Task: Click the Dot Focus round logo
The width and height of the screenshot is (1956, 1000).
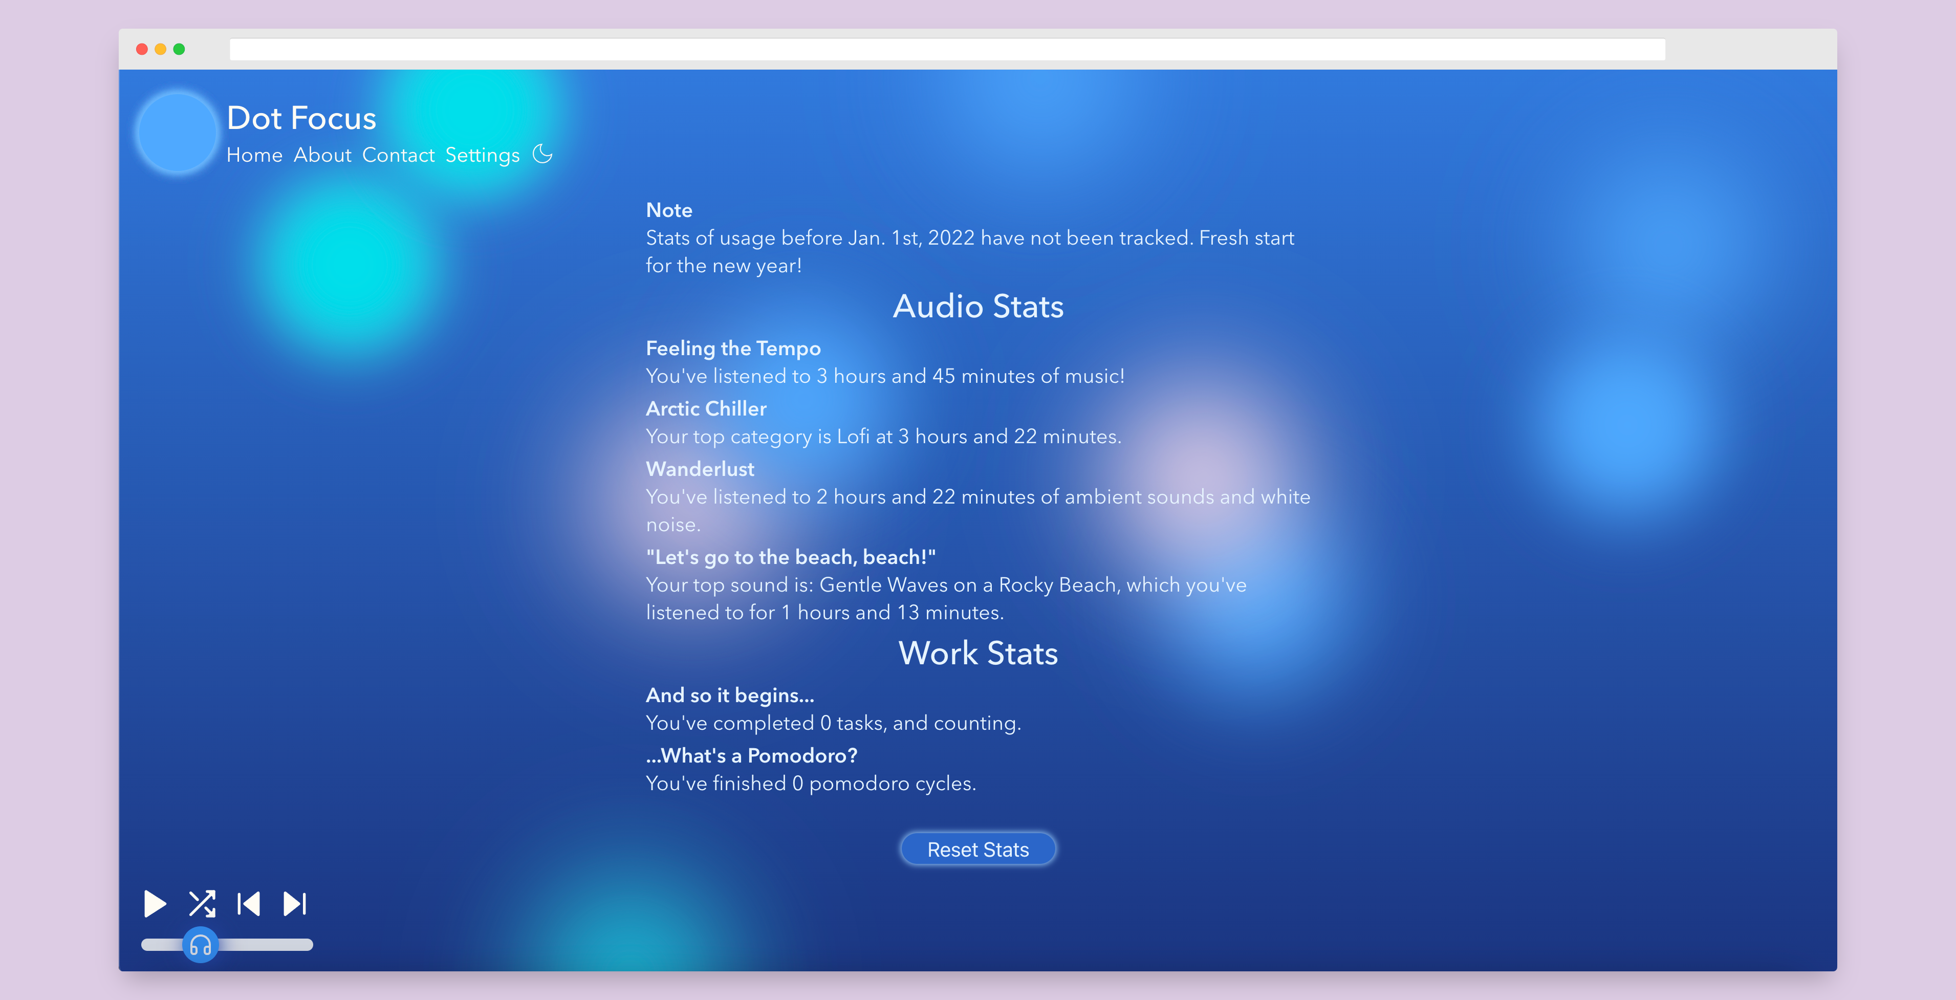Action: 178,133
